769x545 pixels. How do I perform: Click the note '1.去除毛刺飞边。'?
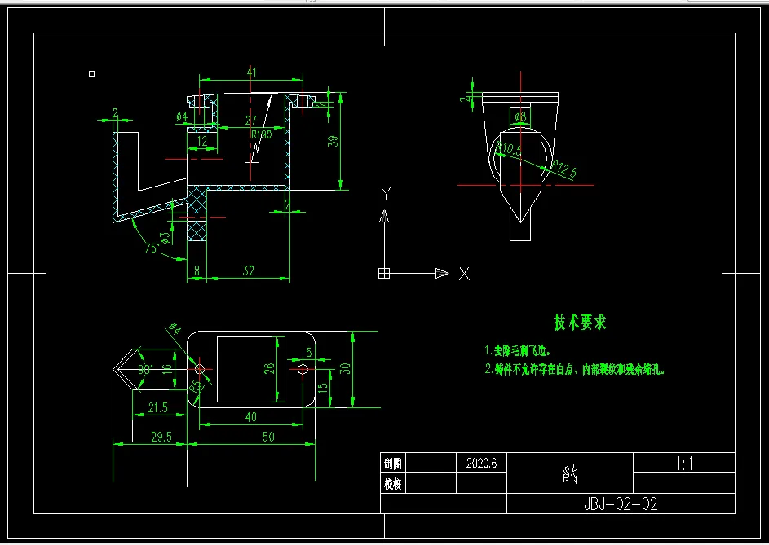click(x=518, y=350)
